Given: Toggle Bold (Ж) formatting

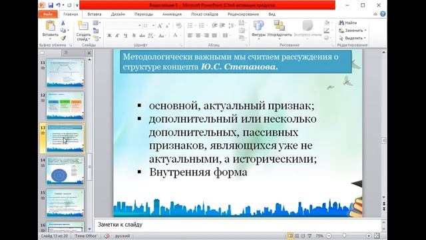Looking at the screenshot, I should pos(109,35).
